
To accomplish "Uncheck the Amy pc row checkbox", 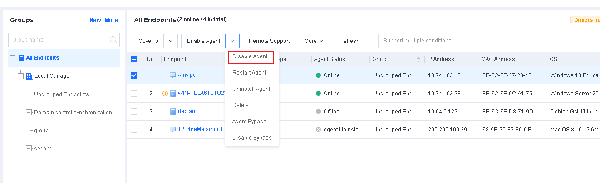I will [x=134, y=75].
